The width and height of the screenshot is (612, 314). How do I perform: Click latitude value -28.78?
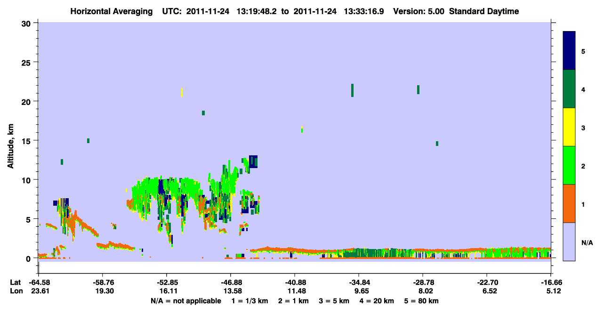tap(423, 282)
